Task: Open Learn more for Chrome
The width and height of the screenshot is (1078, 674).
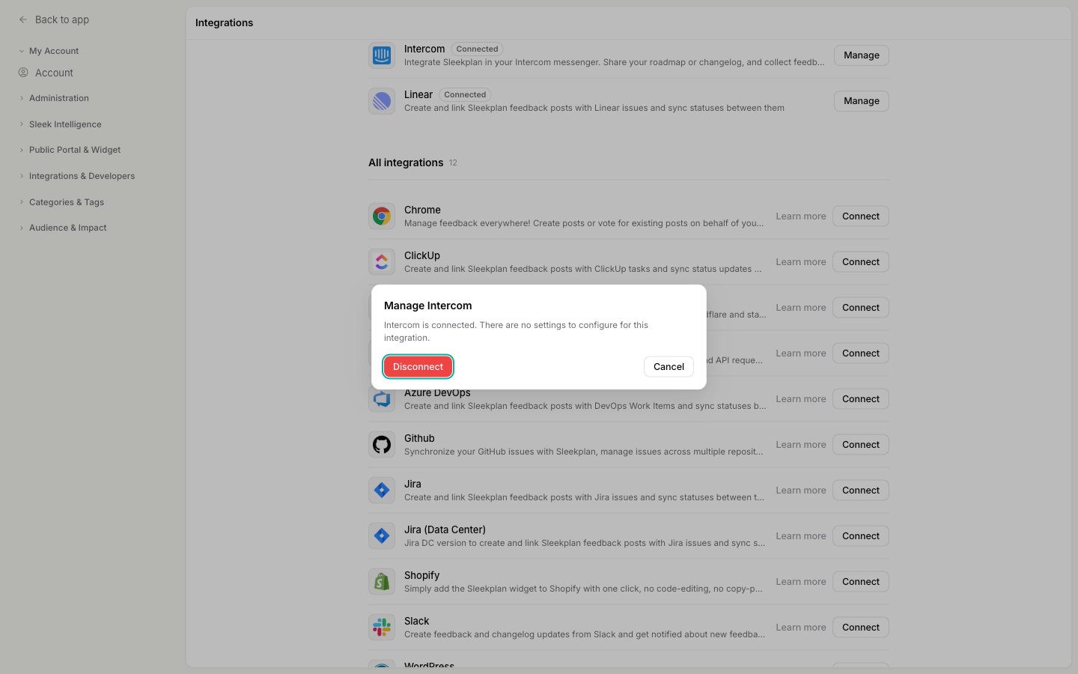Action: click(801, 216)
